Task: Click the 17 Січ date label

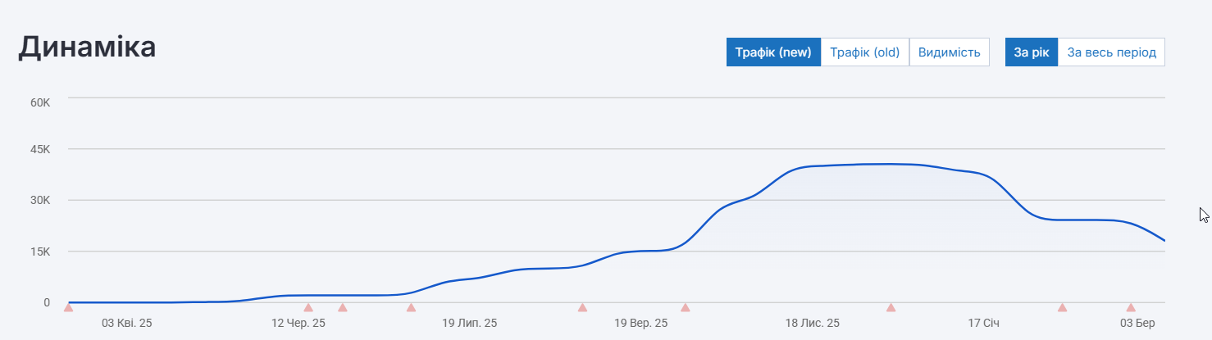Action: [984, 324]
